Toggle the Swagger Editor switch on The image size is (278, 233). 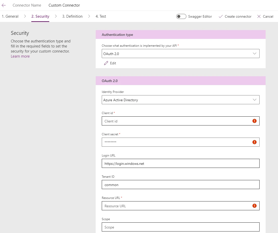click(181, 16)
